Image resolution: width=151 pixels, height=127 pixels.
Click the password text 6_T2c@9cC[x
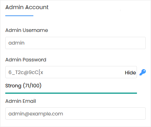[26, 72]
